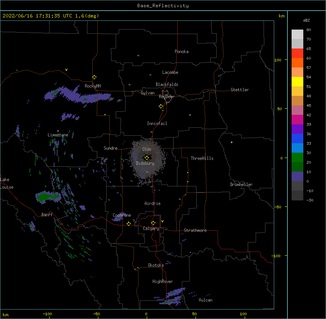The width and height of the screenshot is (326, 319).
Task: Click the Okotoks town label
Action: (156, 265)
